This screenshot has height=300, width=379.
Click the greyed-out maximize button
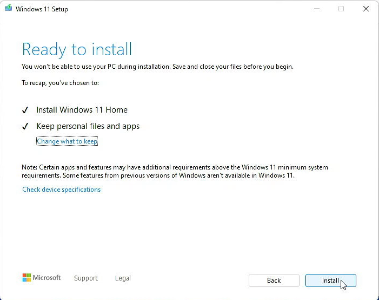pyautogui.click(x=341, y=9)
